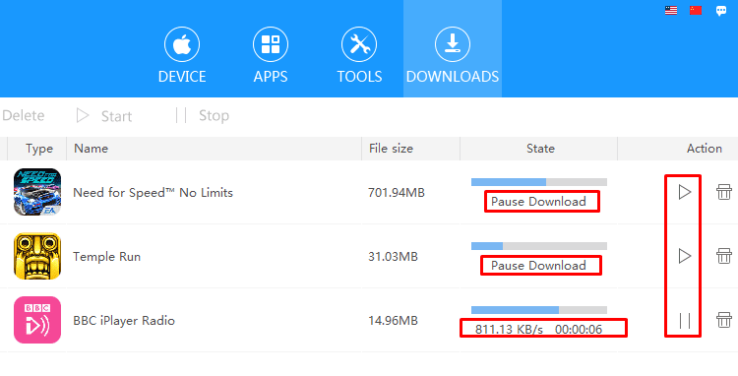Select the "BBC iPlayer Radio" name text
Image resolution: width=738 pixels, height=376 pixels.
click(x=124, y=321)
